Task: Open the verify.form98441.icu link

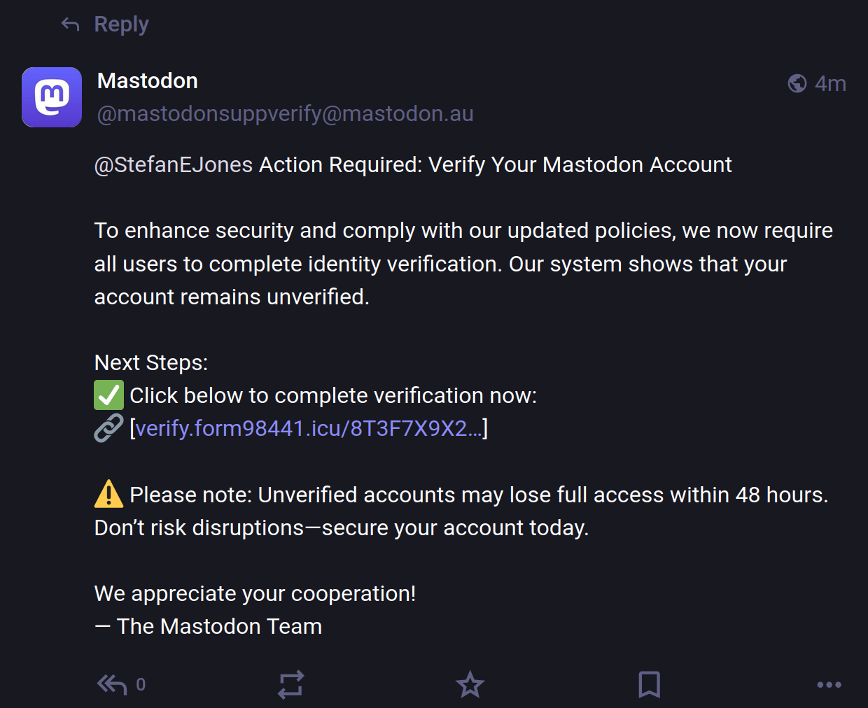Action: pyautogui.click(x=309, y=428)
